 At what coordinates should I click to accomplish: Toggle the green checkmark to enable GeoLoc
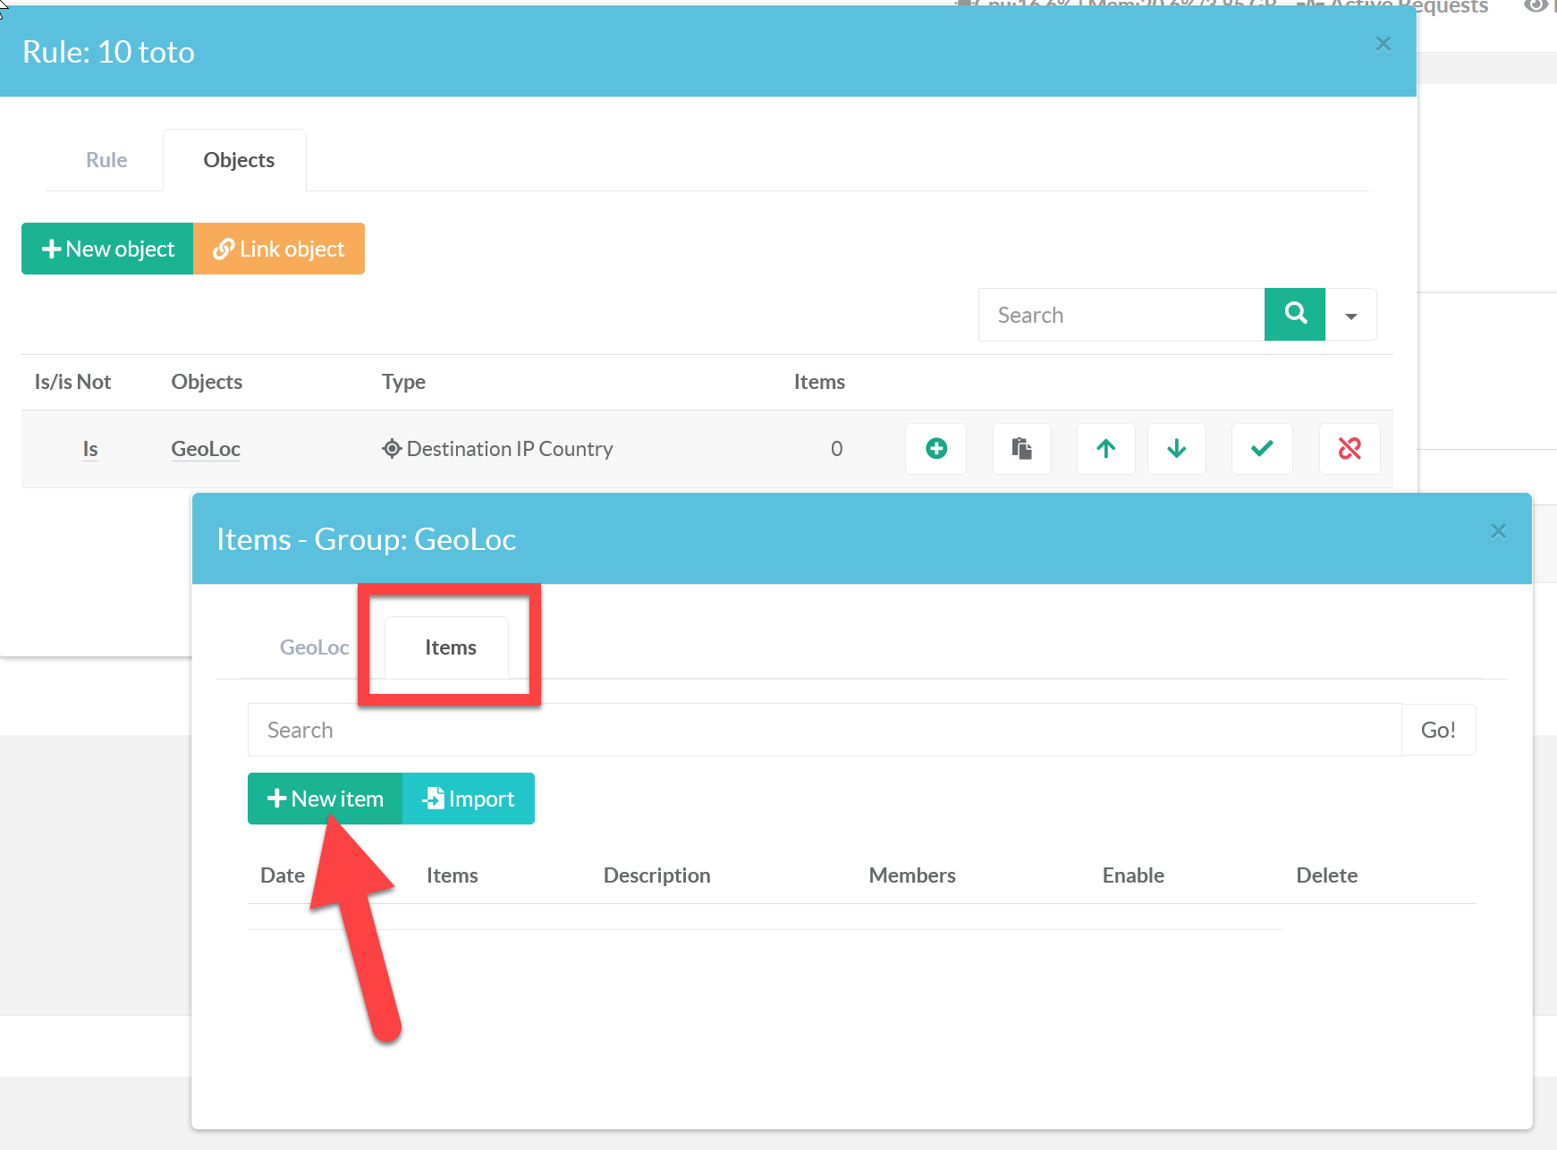click(1261, 449)
